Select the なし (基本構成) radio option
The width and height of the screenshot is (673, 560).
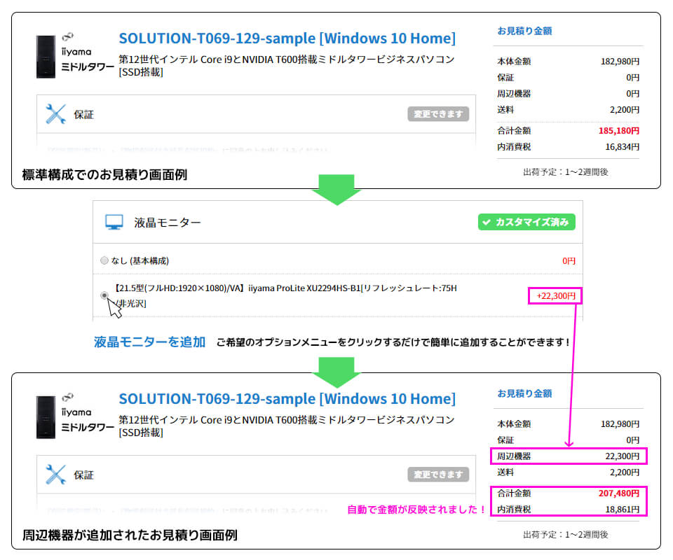point(104,260)
